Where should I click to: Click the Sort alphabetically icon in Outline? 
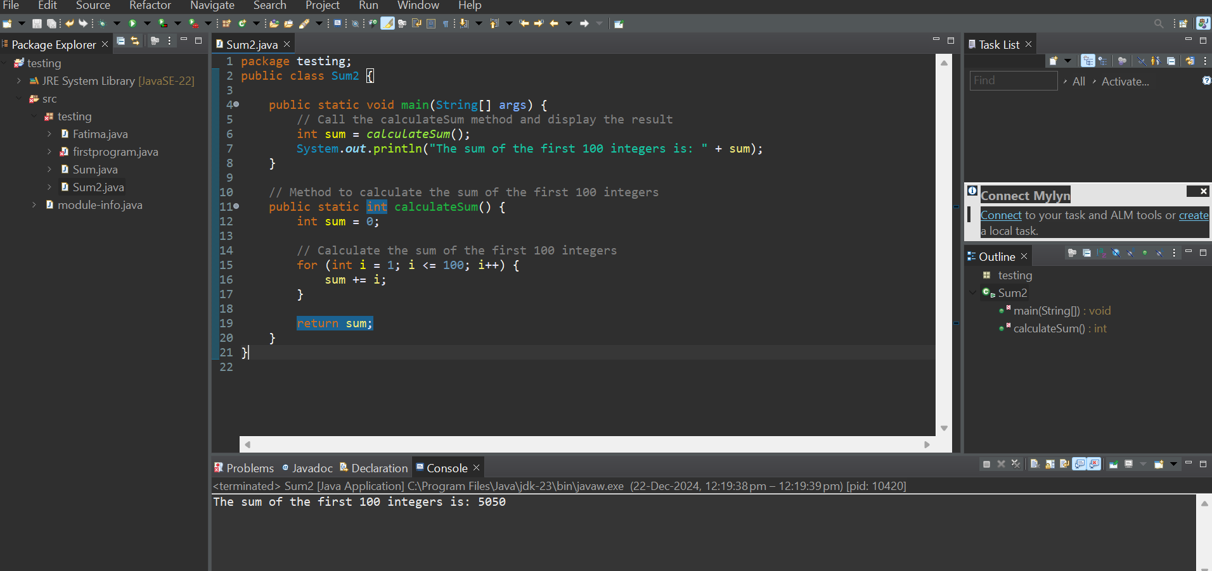(x=1101, y=253)
